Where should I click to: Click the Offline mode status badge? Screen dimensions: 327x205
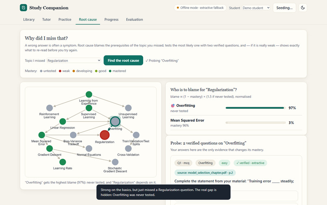tap(200, 8)
